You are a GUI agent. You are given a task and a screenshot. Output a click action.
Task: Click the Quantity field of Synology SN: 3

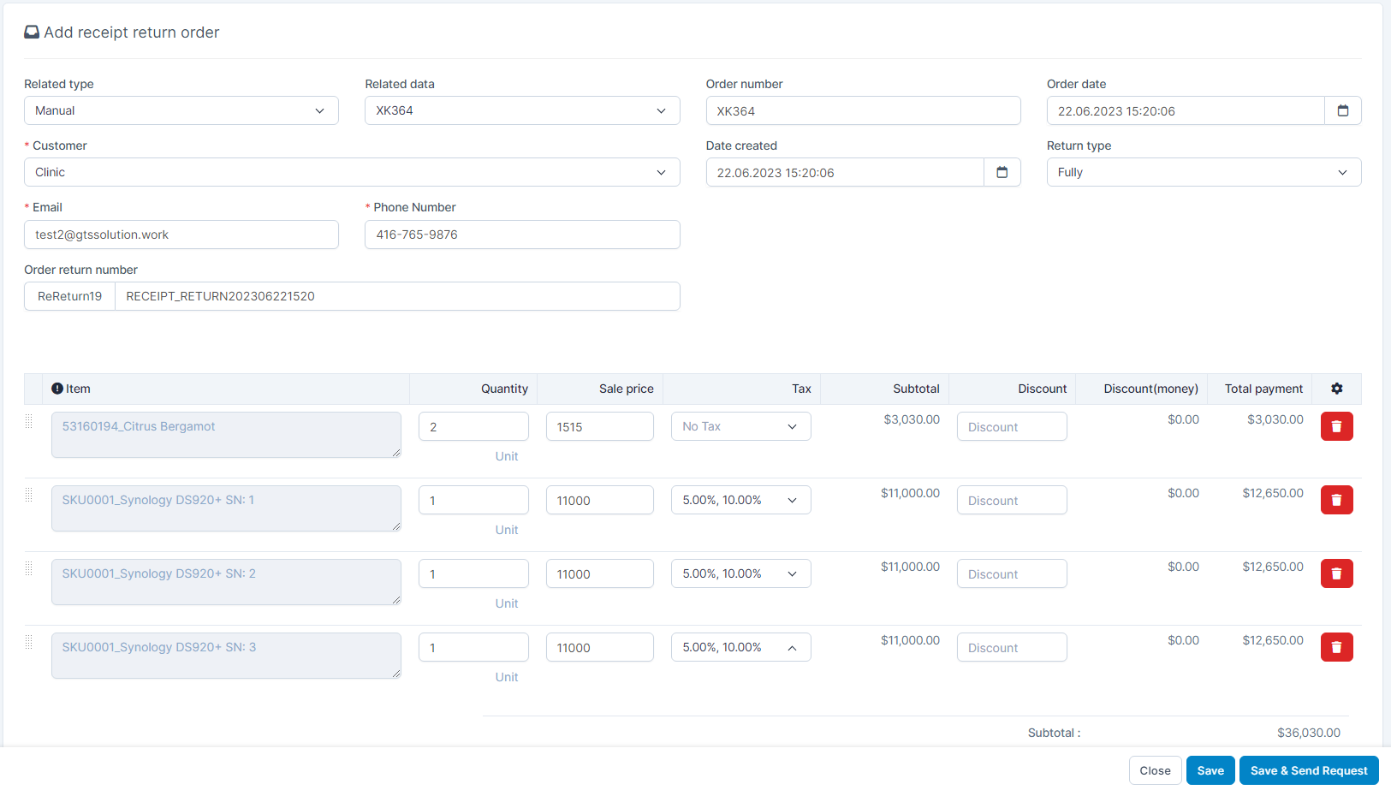pos(473,647)
